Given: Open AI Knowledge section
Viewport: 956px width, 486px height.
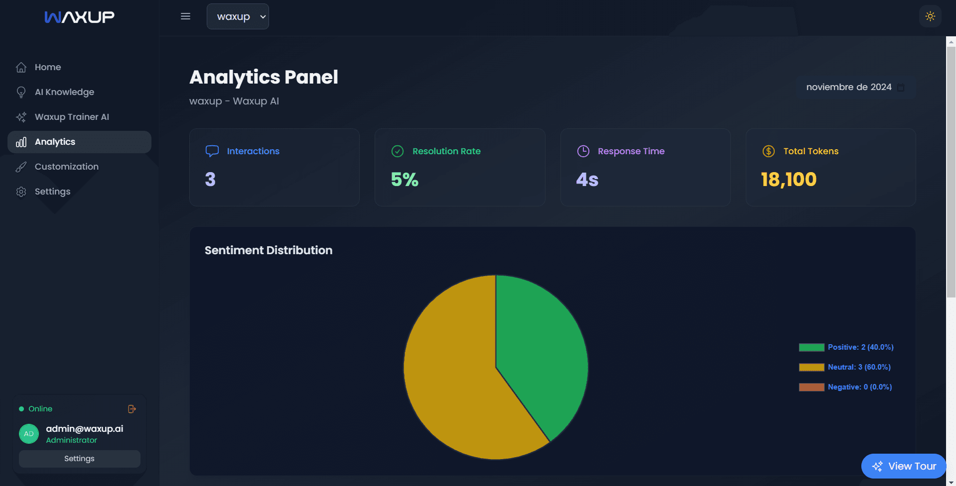Looking at the screenshot, I should pos(64,92).
